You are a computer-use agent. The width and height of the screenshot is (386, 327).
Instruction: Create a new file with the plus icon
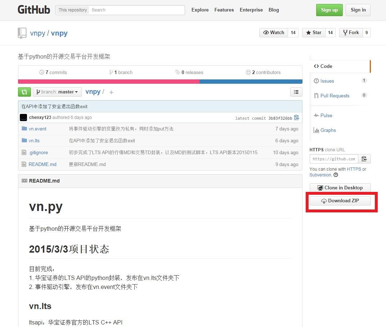111,92
